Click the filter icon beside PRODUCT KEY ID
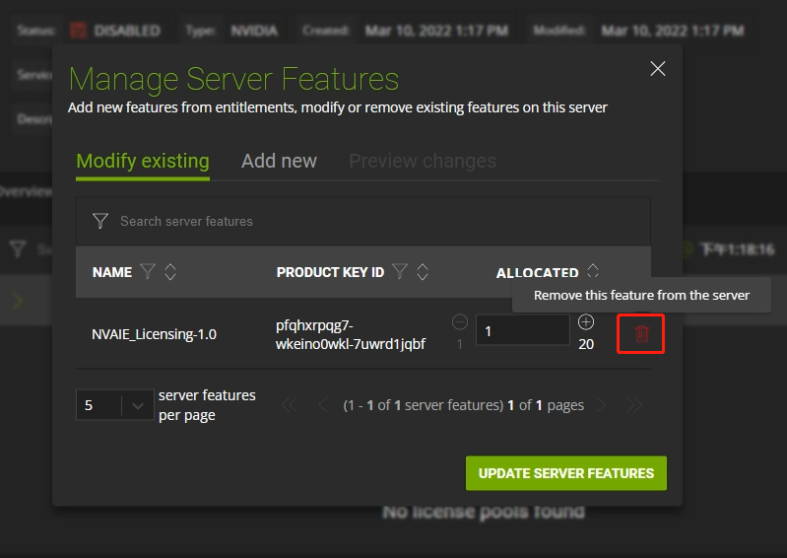This screenshot has width=787, height=558. pos(400,272)
